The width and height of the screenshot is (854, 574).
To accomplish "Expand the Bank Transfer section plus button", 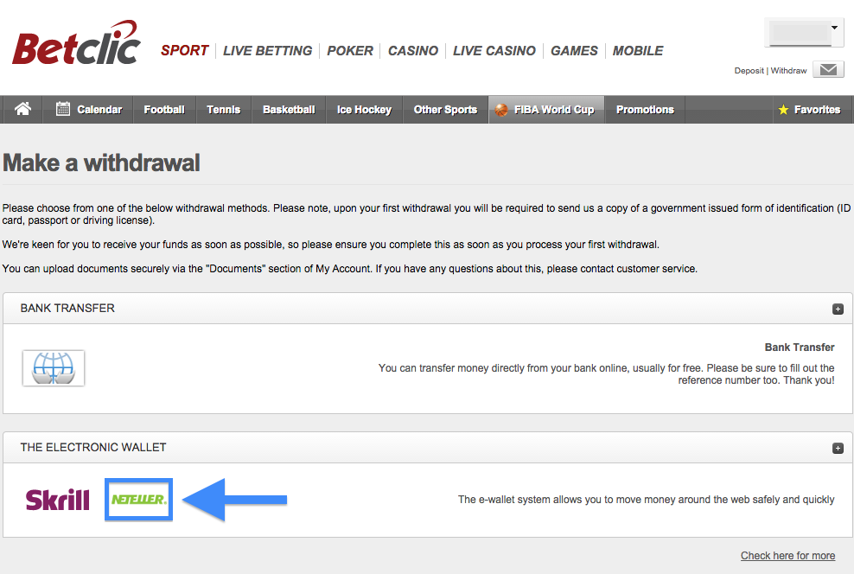I will click(838, 309).
